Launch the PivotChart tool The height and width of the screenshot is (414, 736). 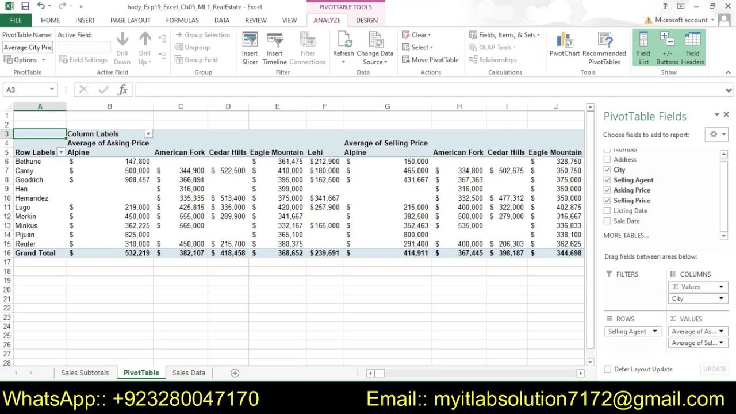pos(565,45)
